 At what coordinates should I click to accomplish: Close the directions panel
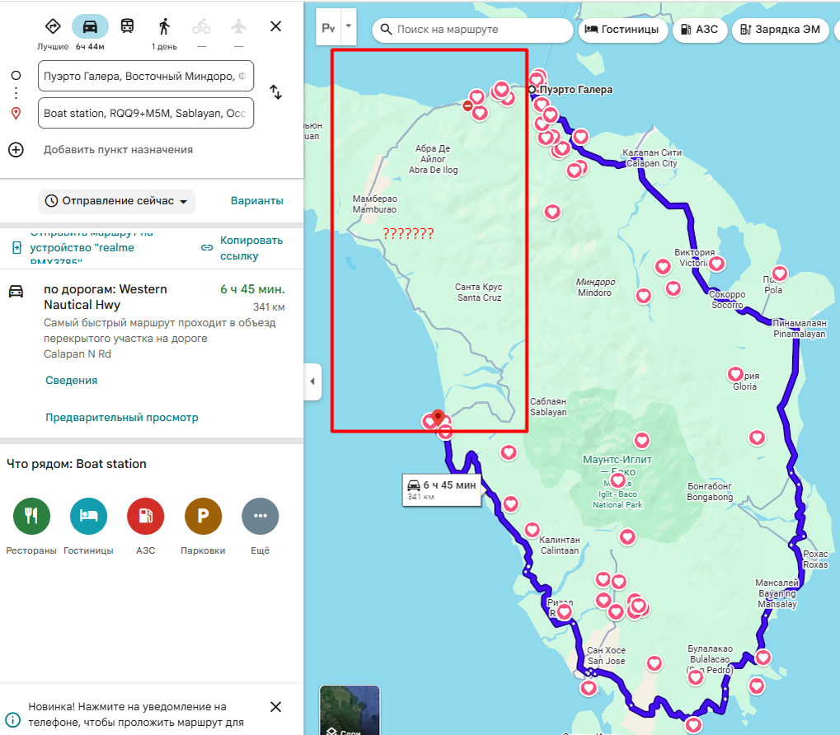(x=276, y=26)
